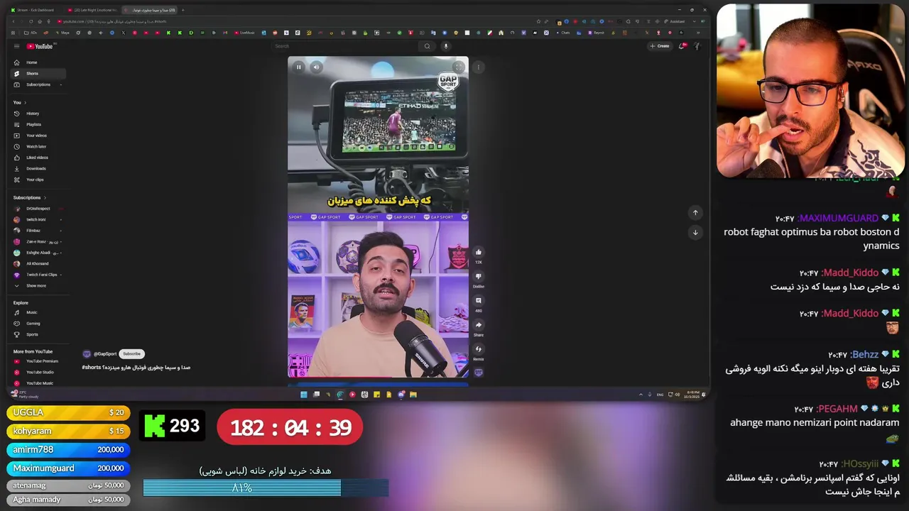Switch to Late Night Emotional tab

point(92,10)
